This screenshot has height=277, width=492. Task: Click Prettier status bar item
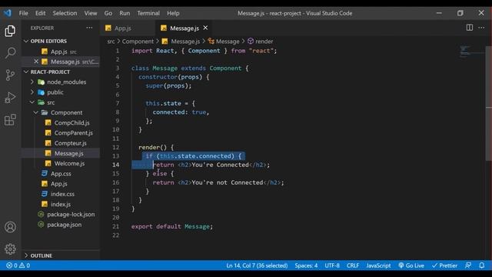(x=444, y=265)
